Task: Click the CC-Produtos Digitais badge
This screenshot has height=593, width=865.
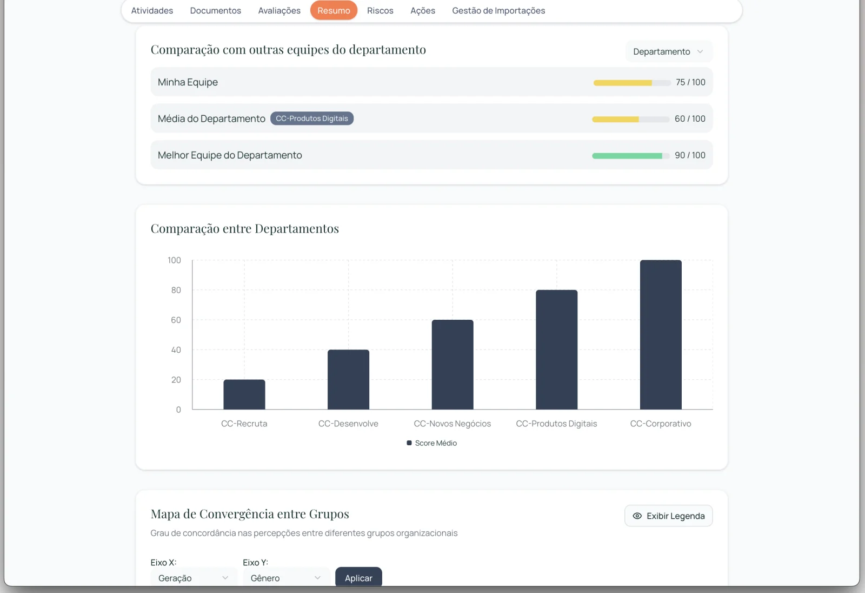Action: click(x=312, y=118)
